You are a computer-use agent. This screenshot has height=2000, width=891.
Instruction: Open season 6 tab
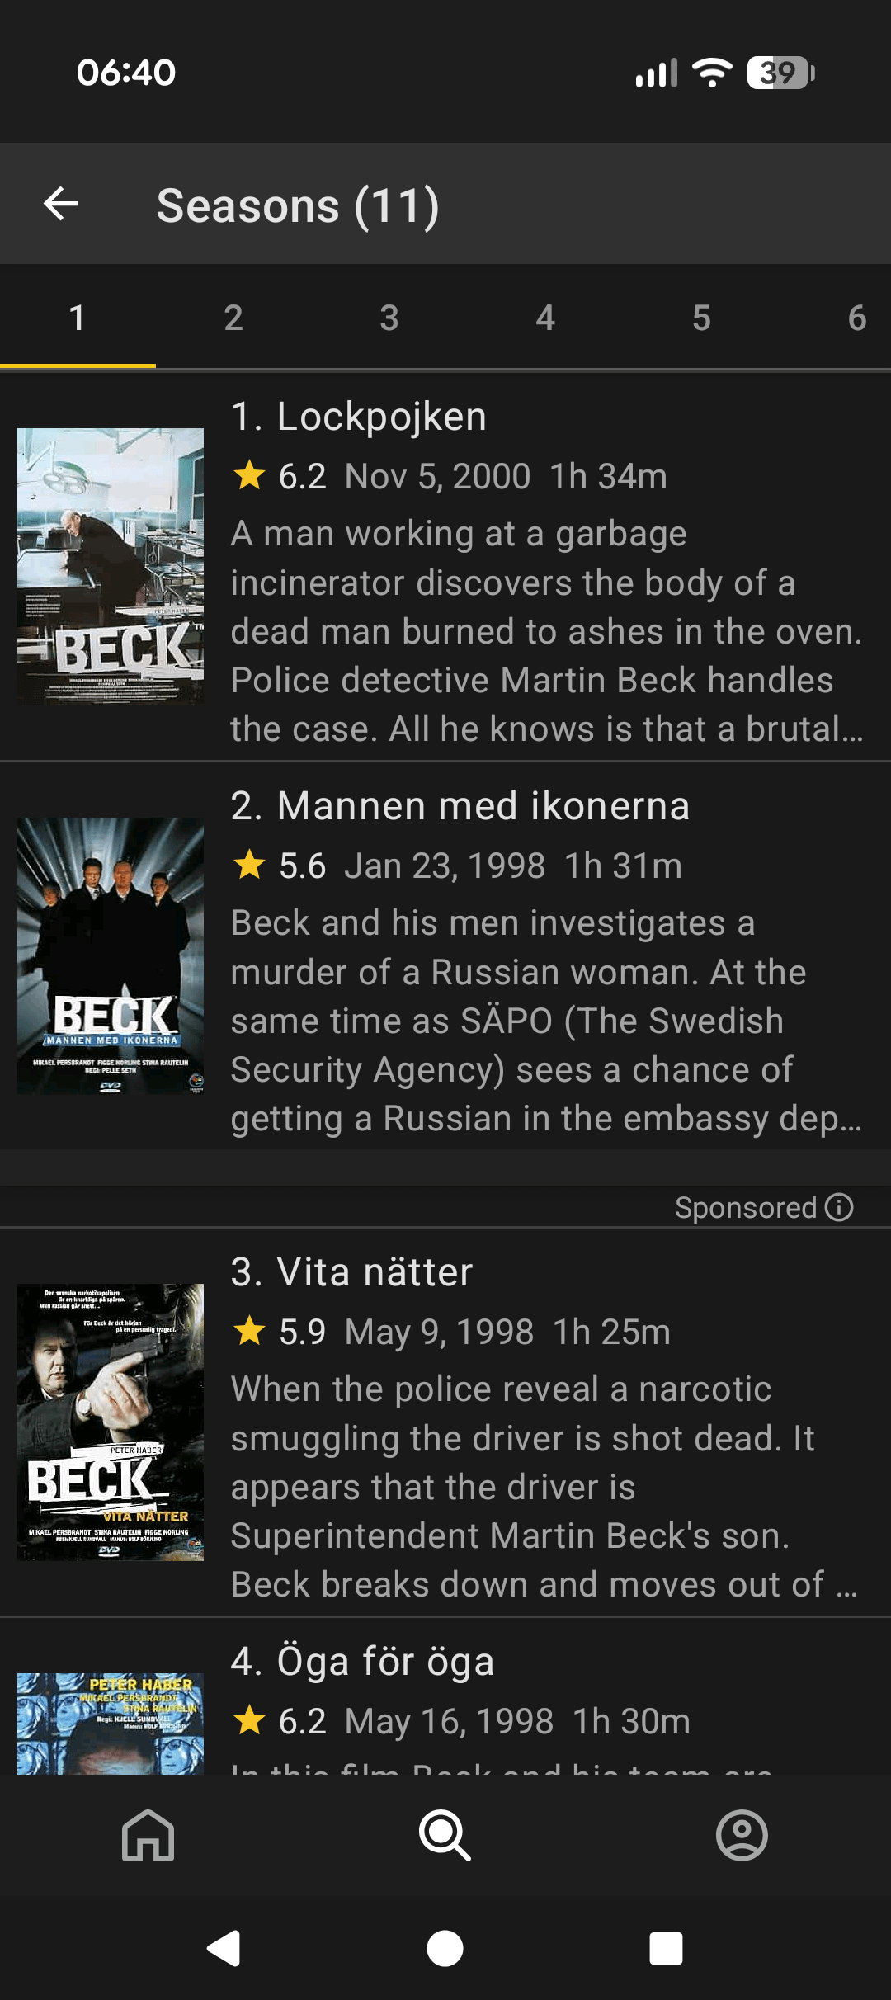tap(856, 318)
